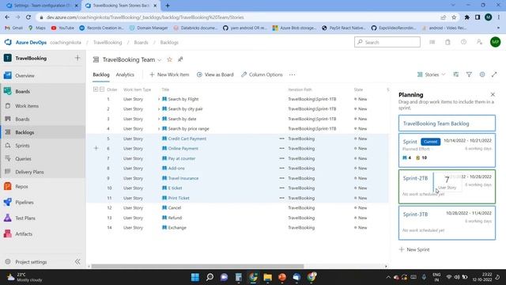Open Online Payment story
The height and width of the screenshot is (285, 506).
coord(183,149)
